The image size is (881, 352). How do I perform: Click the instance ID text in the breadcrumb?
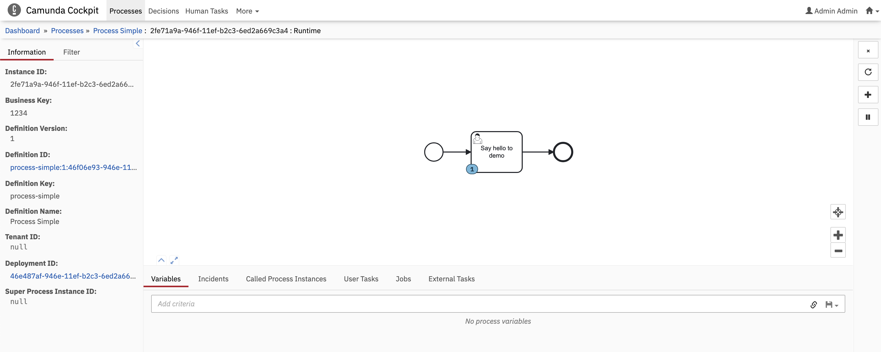click(219, 31)
